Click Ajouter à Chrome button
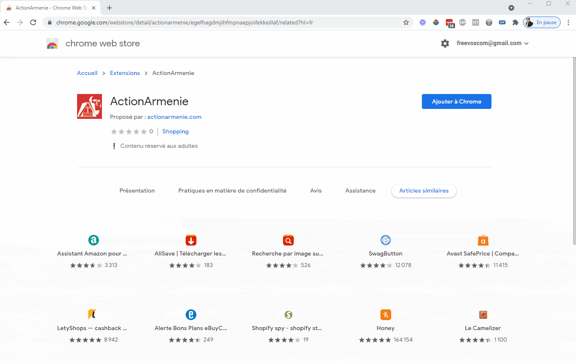 457,101
